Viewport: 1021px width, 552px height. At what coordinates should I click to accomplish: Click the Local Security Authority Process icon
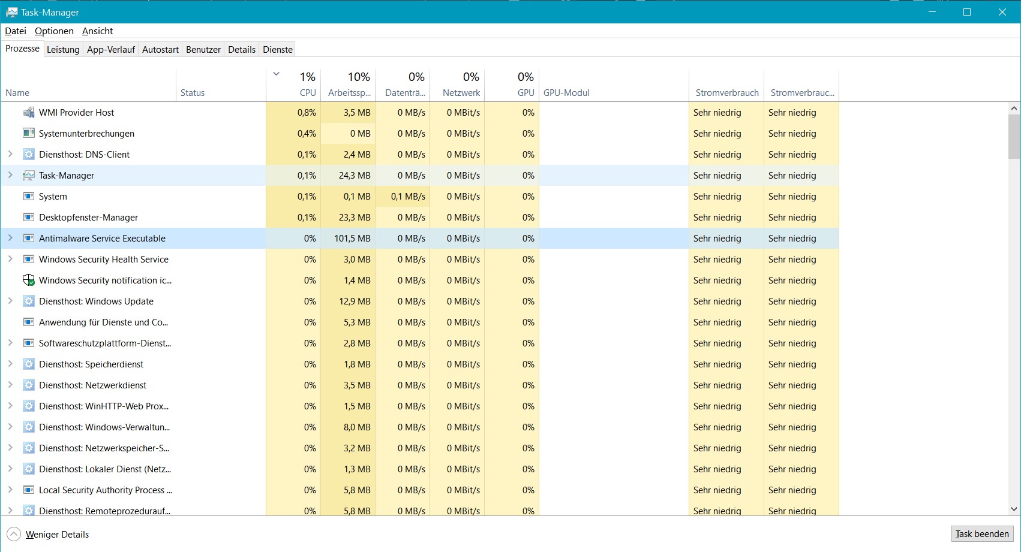(28, 490)
